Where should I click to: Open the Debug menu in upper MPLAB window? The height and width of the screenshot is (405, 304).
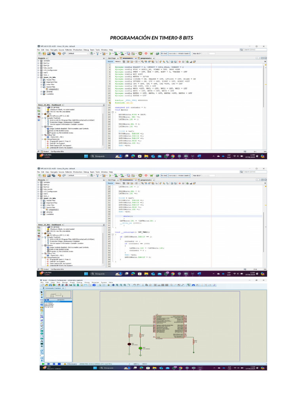[86, 50]
